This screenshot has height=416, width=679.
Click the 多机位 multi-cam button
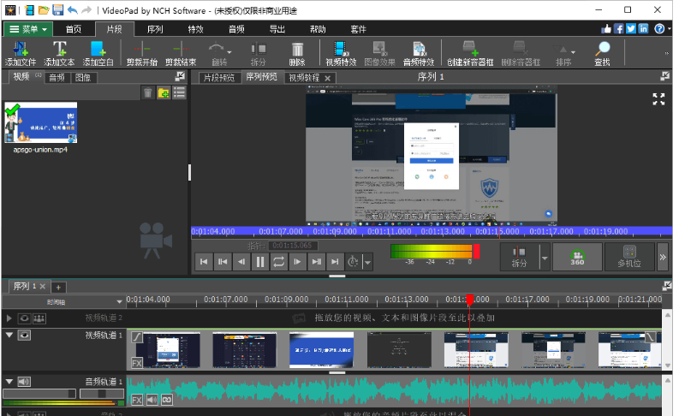[629, 257]
